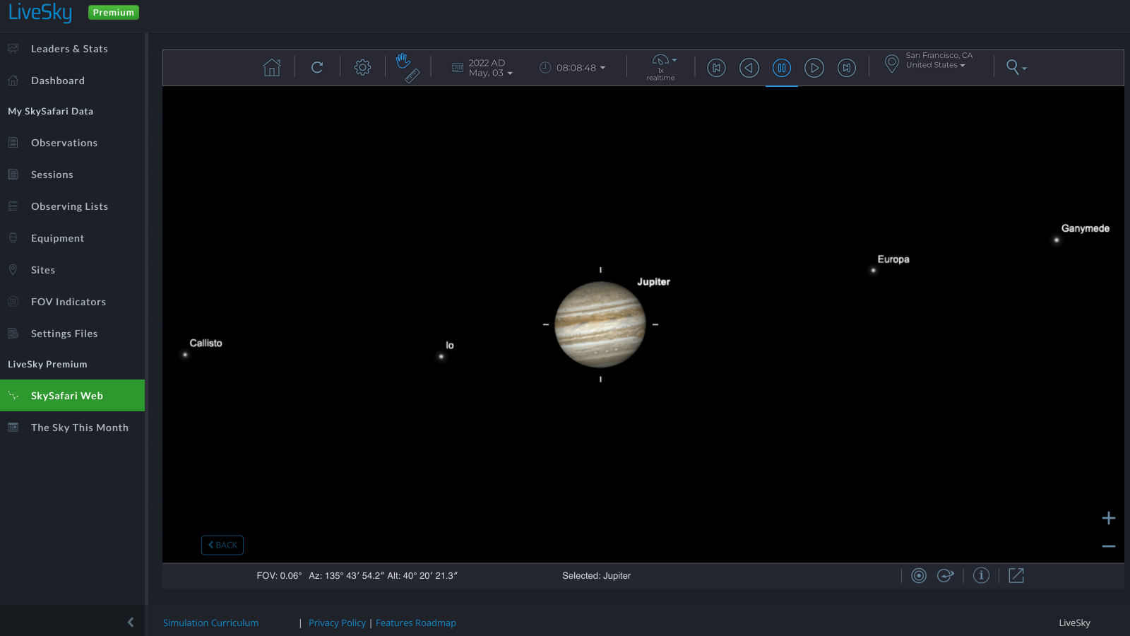
Task: Refresh the sky view
Action: coord(317,66)
